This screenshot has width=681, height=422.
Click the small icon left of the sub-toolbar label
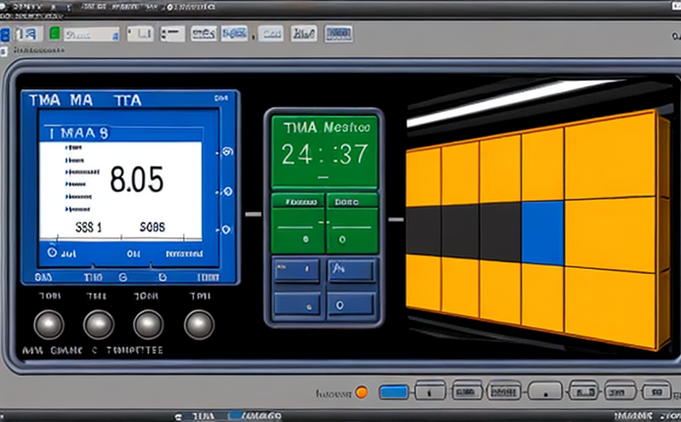3,51
